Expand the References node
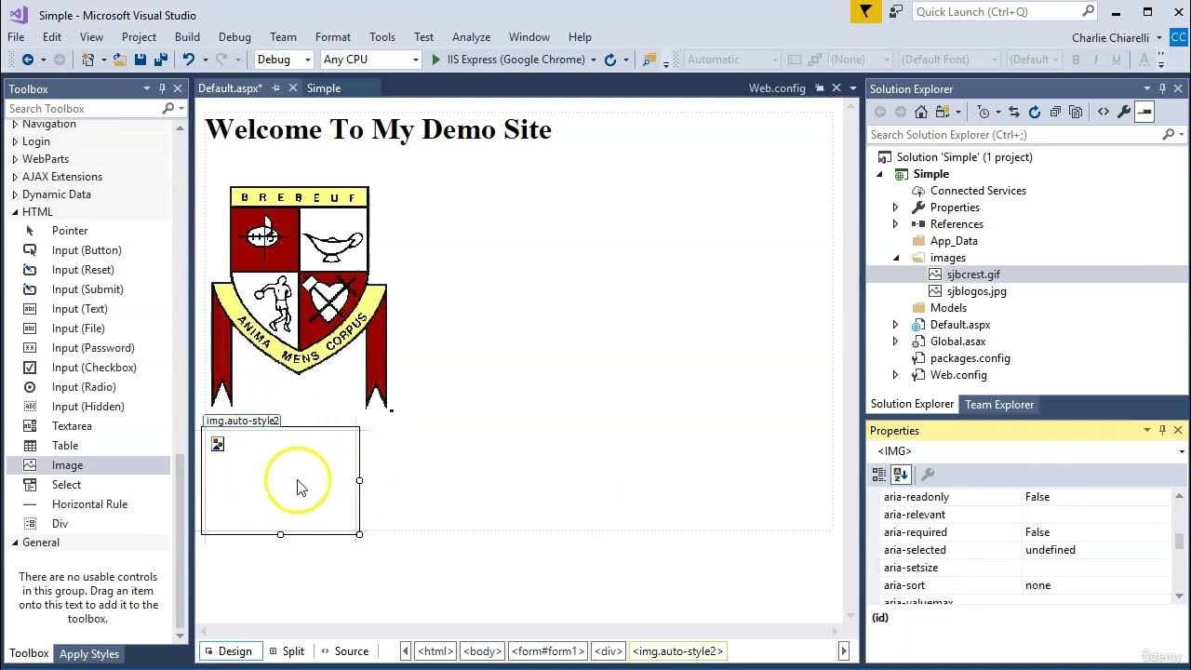 point(895,224)
